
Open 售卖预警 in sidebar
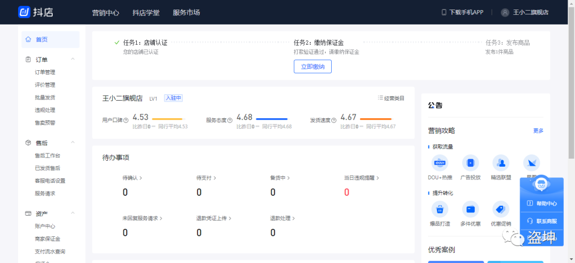45,122
